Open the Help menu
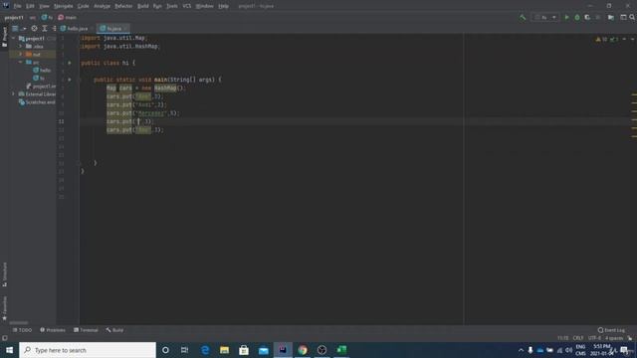 pos(223,6)
